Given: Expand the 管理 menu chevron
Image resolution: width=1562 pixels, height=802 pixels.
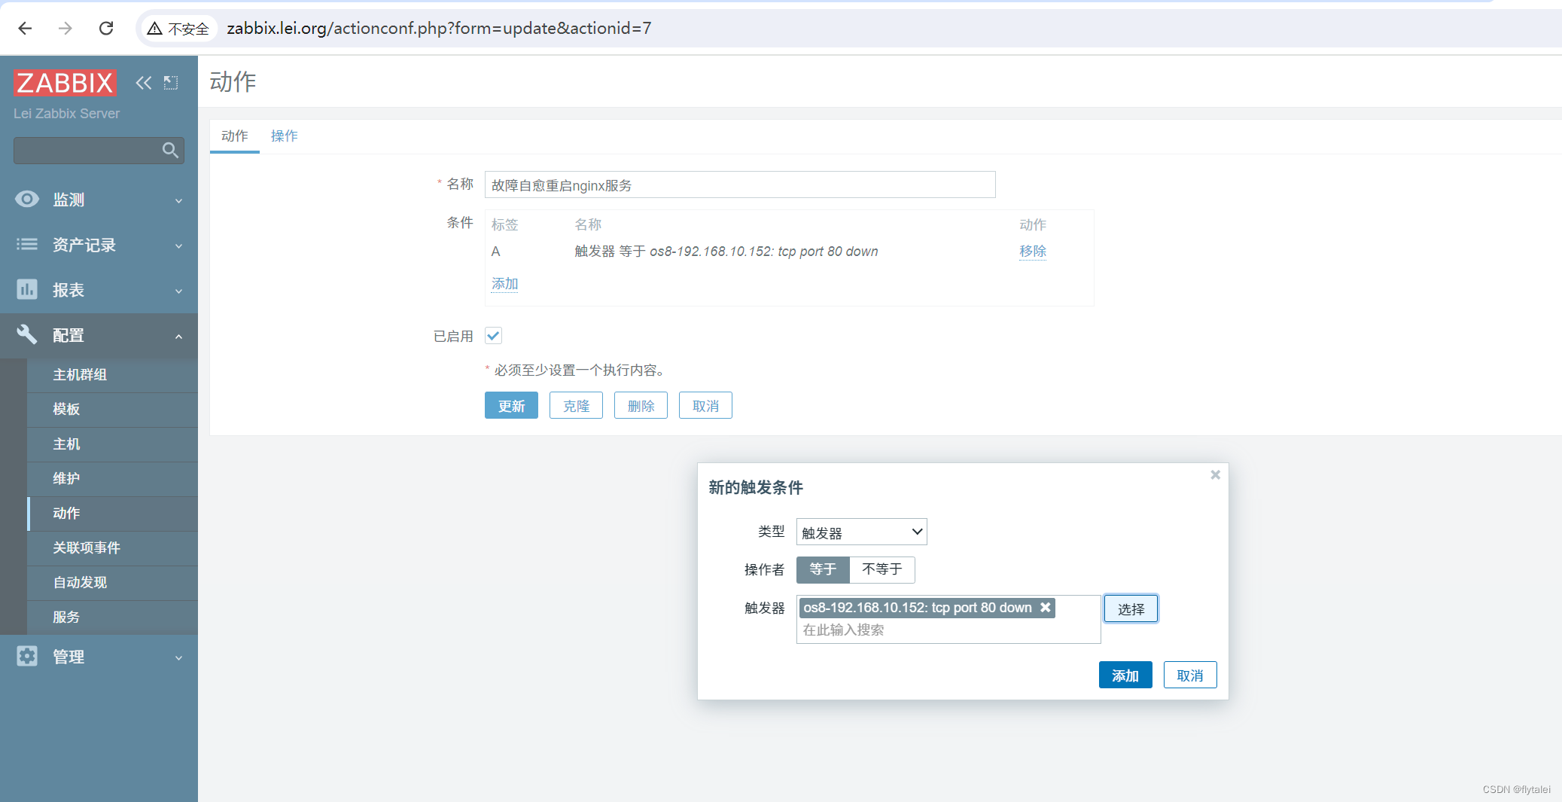Looking at the screenshot, I should pyautogui.click(x=178, y=657).
